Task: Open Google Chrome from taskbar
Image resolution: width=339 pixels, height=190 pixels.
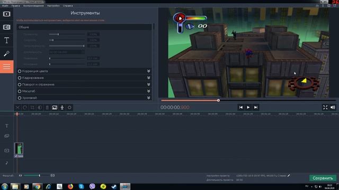Action: (x=38, y=186)
